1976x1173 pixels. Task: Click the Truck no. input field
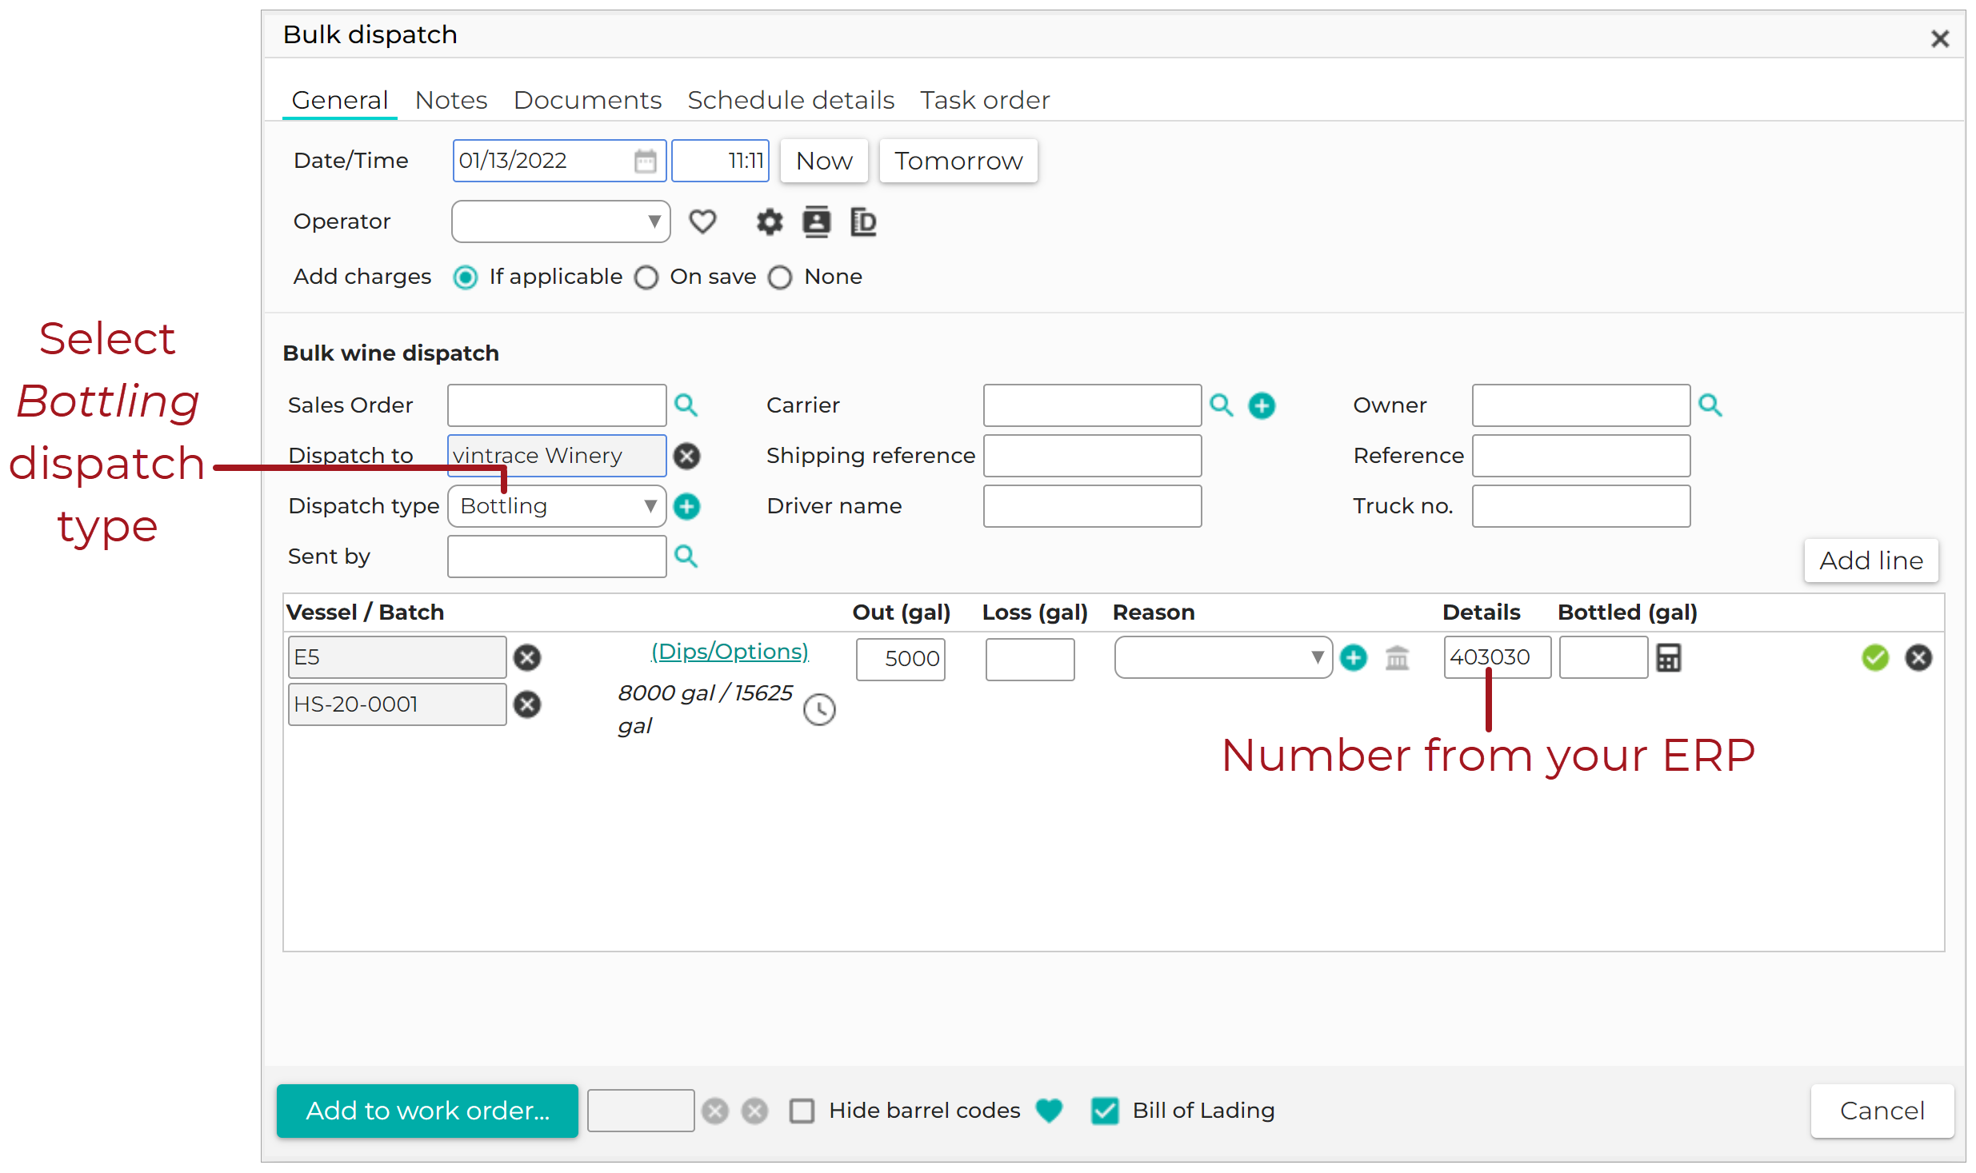1581,506
